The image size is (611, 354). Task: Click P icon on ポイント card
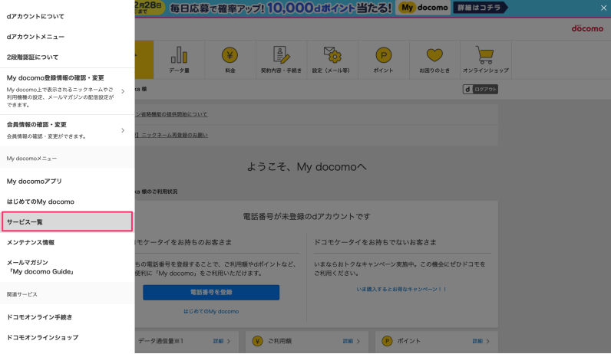click(387, 341)
